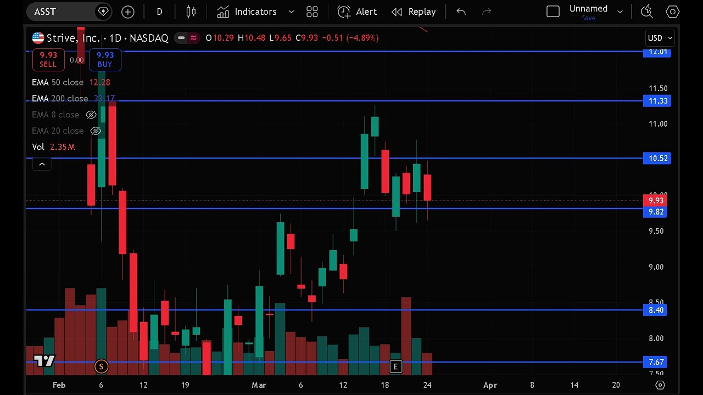Select the Vol 2.35M legend
Viewport: 703px width, 395px height.
53,147
